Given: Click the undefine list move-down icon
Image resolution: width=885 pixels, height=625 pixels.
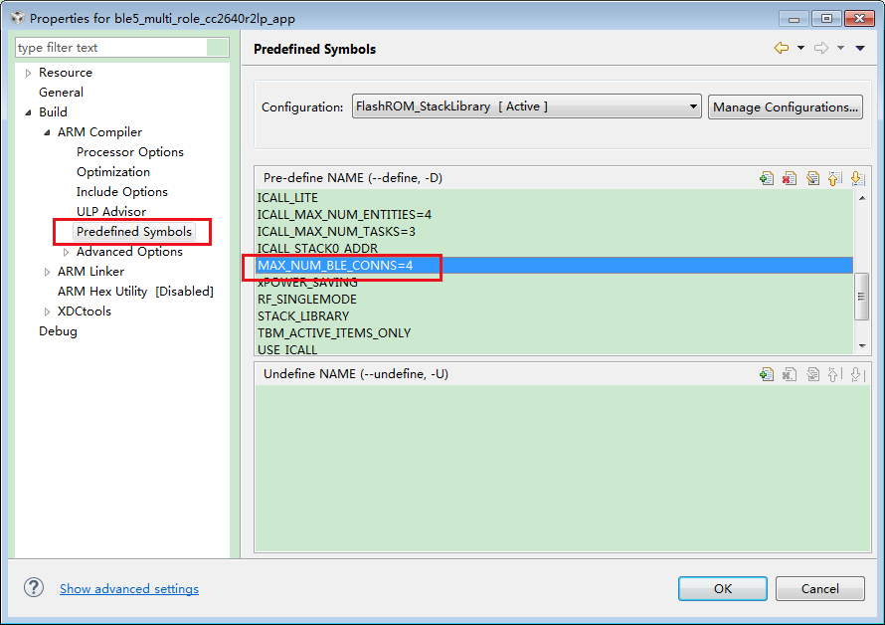Looking at the screenshot, I should [x=857, y=374].
